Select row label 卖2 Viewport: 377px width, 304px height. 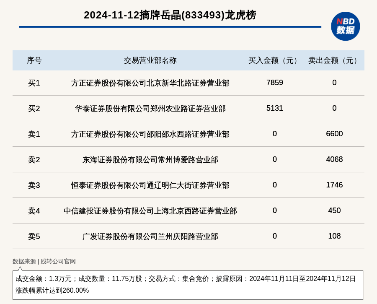34,160
